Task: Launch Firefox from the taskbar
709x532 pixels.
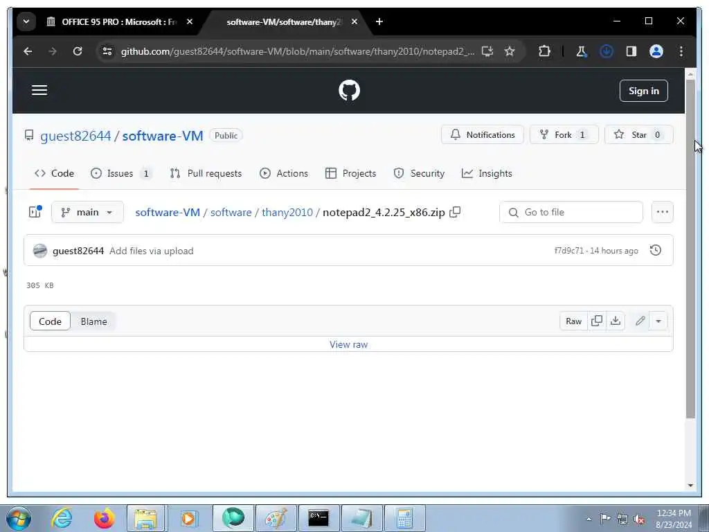Action: point(104,518)
